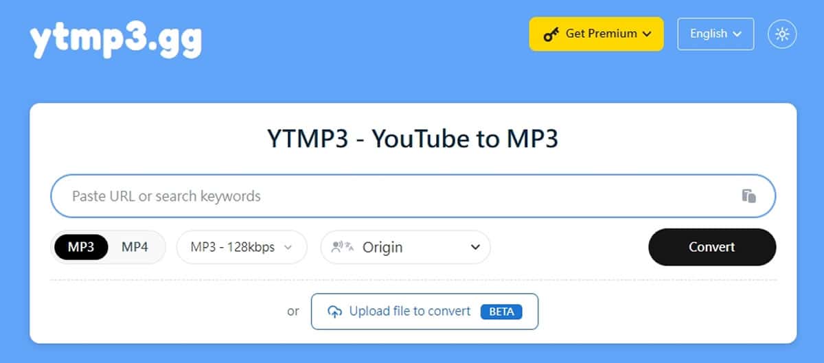The image size is (824, 363).
Task: Focus the Paste URL or search keywords field
Action: pos(413,196)
